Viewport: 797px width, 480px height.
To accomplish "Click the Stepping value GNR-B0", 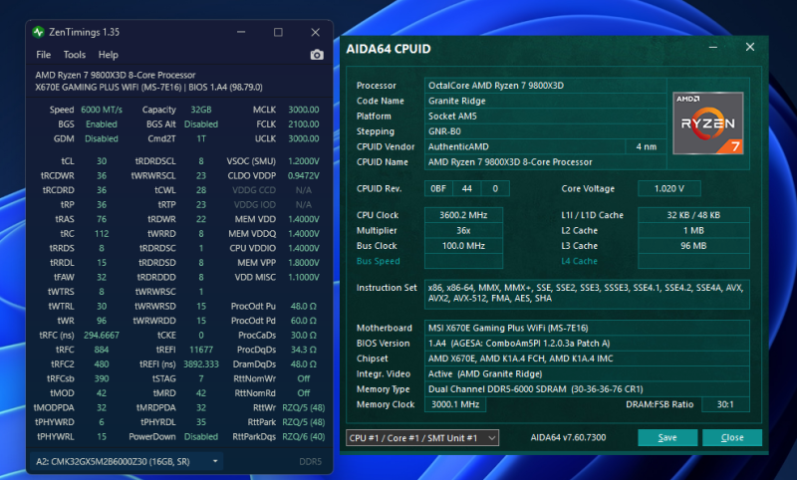I will point(545,131).
